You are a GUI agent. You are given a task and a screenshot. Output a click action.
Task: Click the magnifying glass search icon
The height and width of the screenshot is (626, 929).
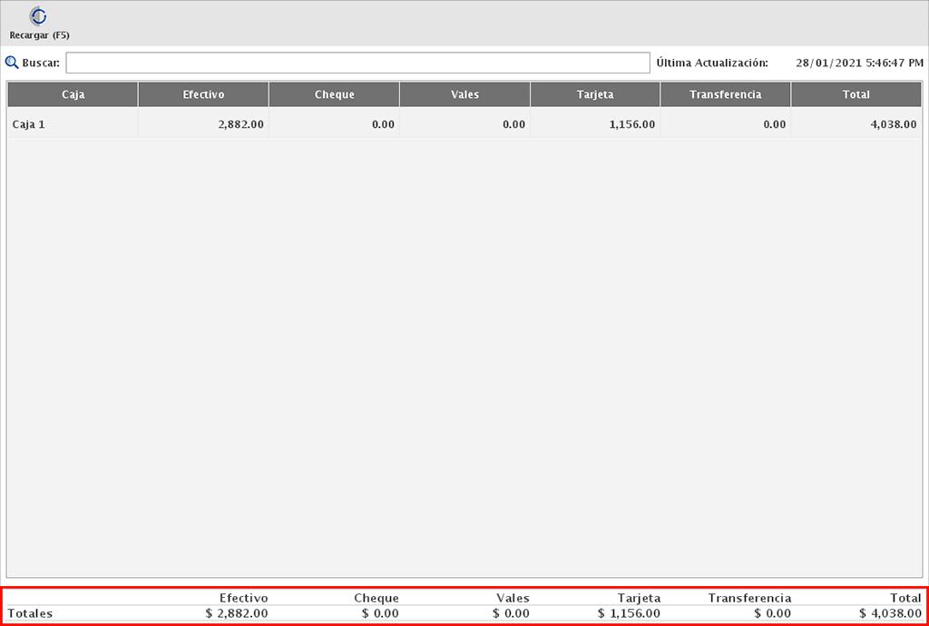(x=12, y=63)
